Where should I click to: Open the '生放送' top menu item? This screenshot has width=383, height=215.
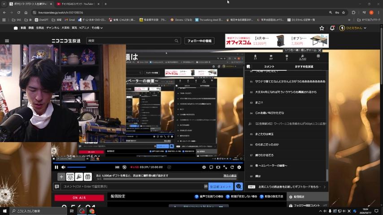[40, 28]
